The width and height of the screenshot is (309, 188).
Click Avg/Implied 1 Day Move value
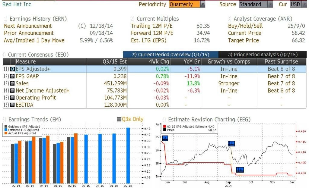(96, 40)
